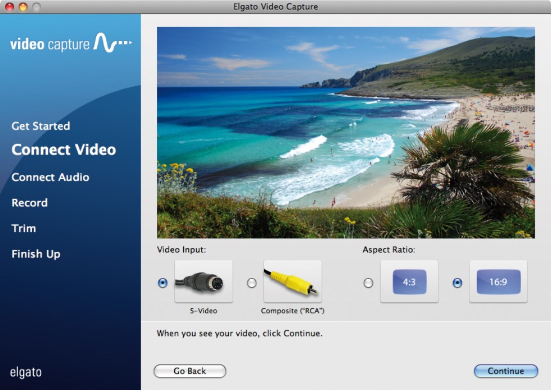Click the S-Video label text
The width and height of the screenshot is (551, 390).
click(x=204, y=311)
